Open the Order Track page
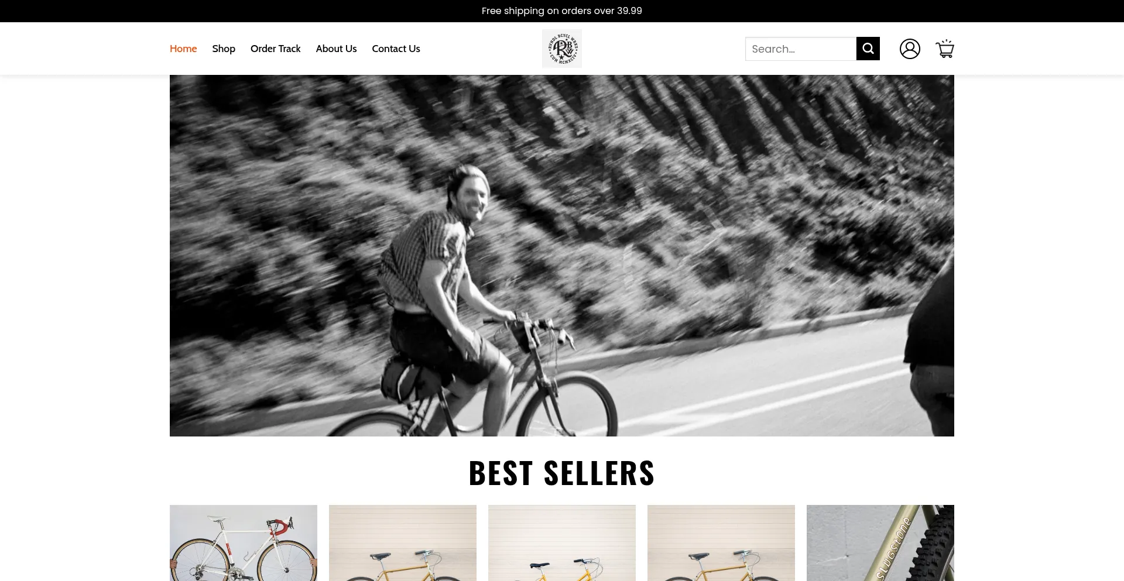 pos(276,49)
